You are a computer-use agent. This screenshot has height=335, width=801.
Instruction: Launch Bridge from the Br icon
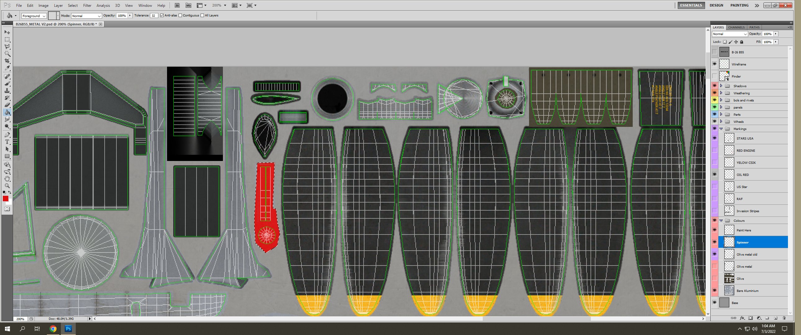(177, 5)
